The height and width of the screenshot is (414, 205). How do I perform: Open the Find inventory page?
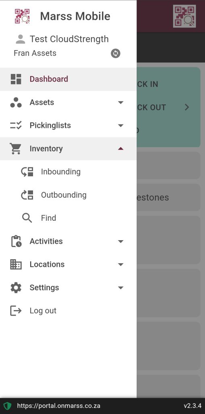tap(68, 218)
